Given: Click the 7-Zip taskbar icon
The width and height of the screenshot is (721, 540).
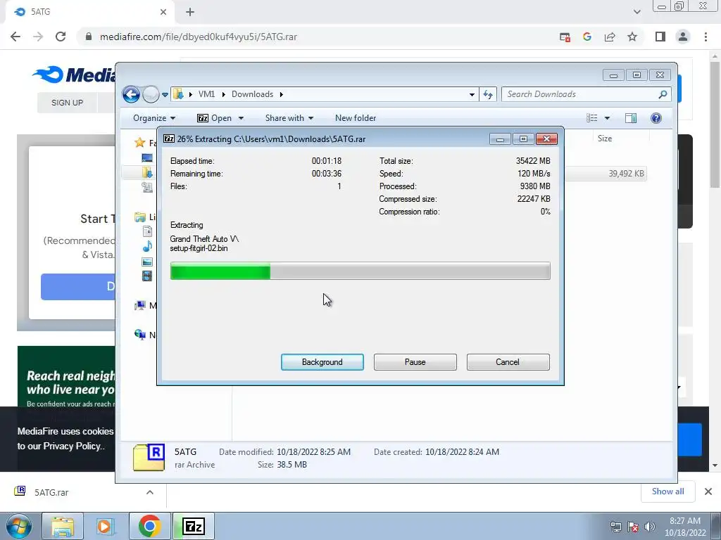Looking at the screenshot, I should 193,526.
